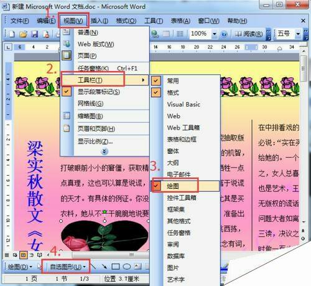
Task: Enable the 控件工具箱 toolbar
Action: pyautogui.click(x=182, y=198)
